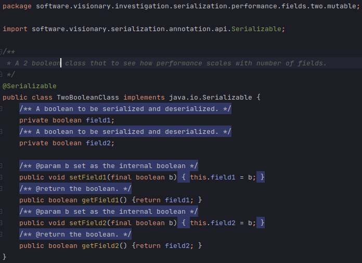Click the final closing brace of the class

(x=5, y=257)
